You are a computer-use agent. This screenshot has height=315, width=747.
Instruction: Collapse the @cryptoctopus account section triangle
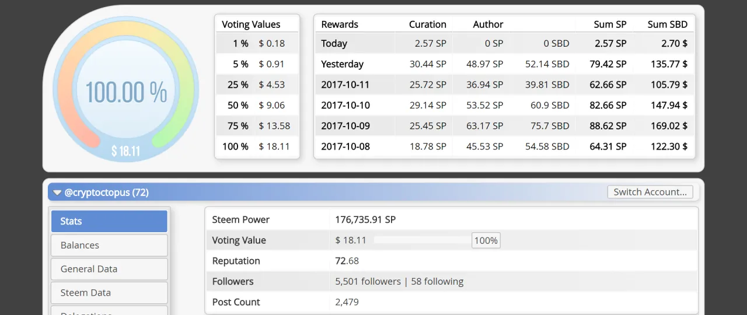(x=57, y=192)
